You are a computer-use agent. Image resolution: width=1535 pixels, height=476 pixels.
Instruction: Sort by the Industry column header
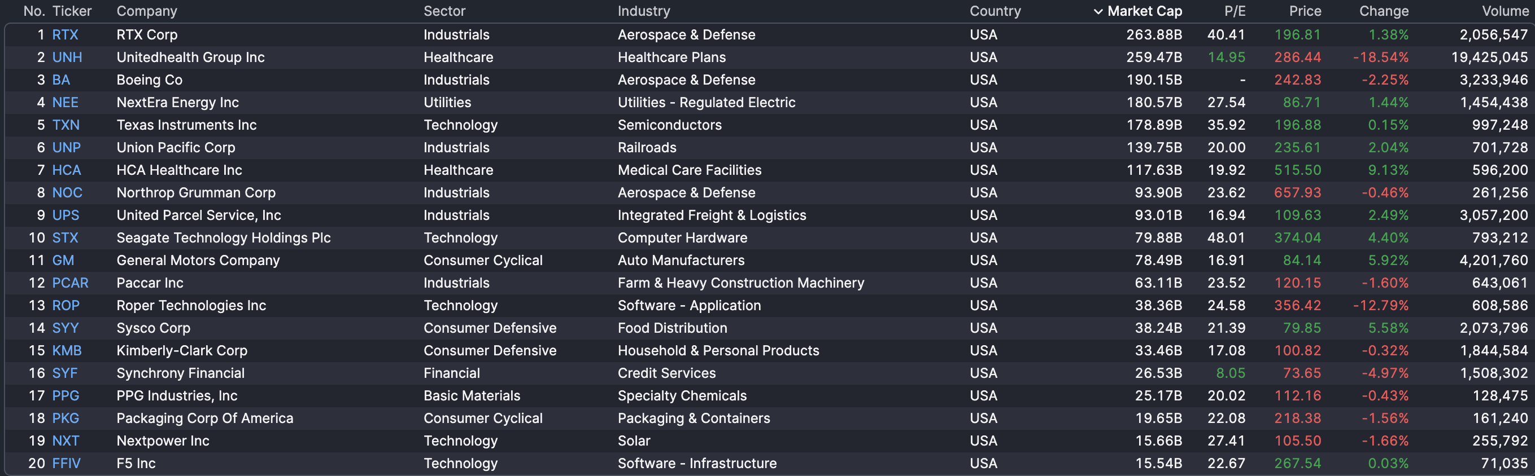coord(644,11)
